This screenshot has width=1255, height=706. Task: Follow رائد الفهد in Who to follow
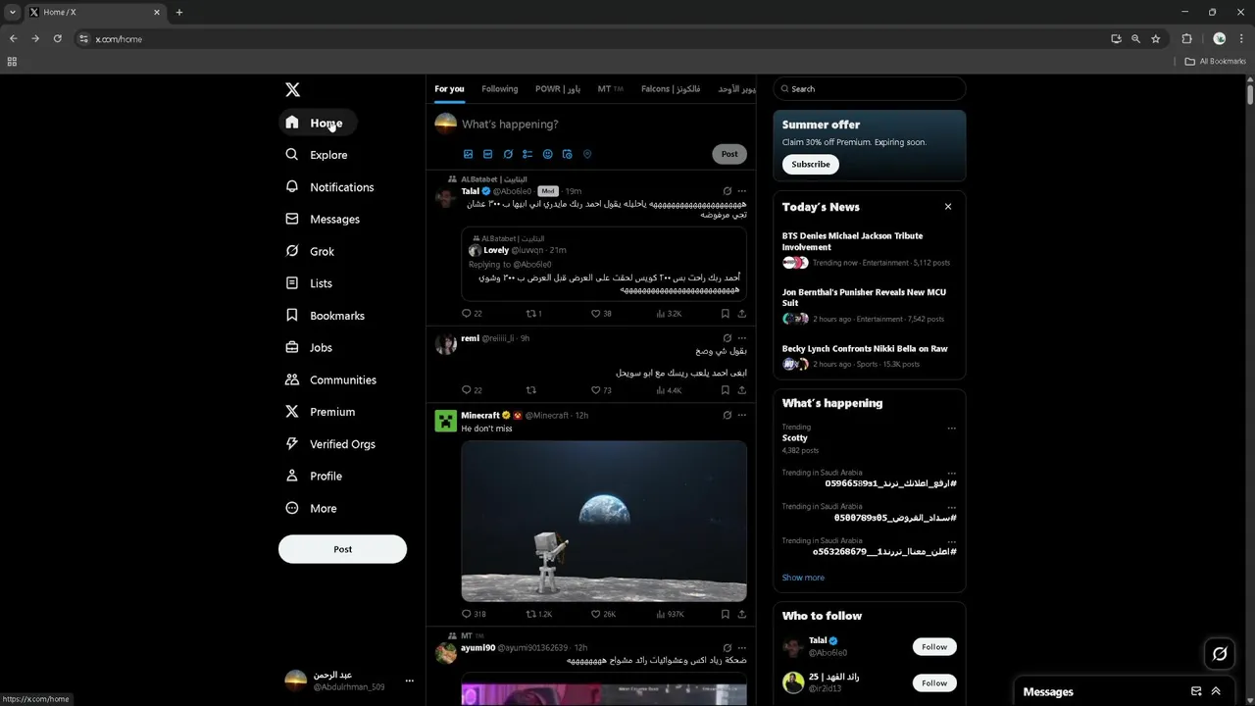[934, 682]
